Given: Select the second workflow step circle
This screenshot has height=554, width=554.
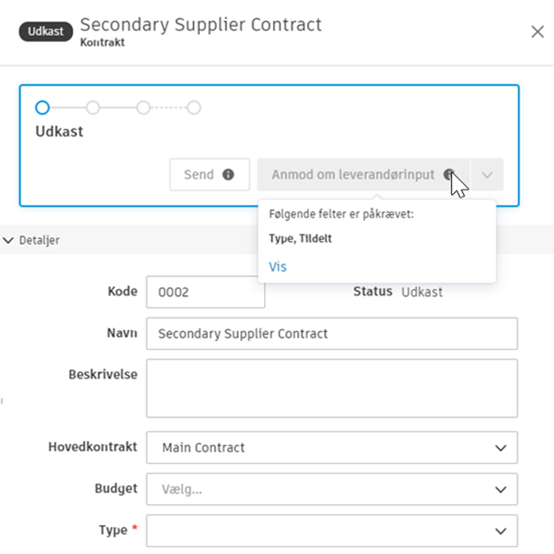Looking at the screenshot, I should (x=93, y=108).
